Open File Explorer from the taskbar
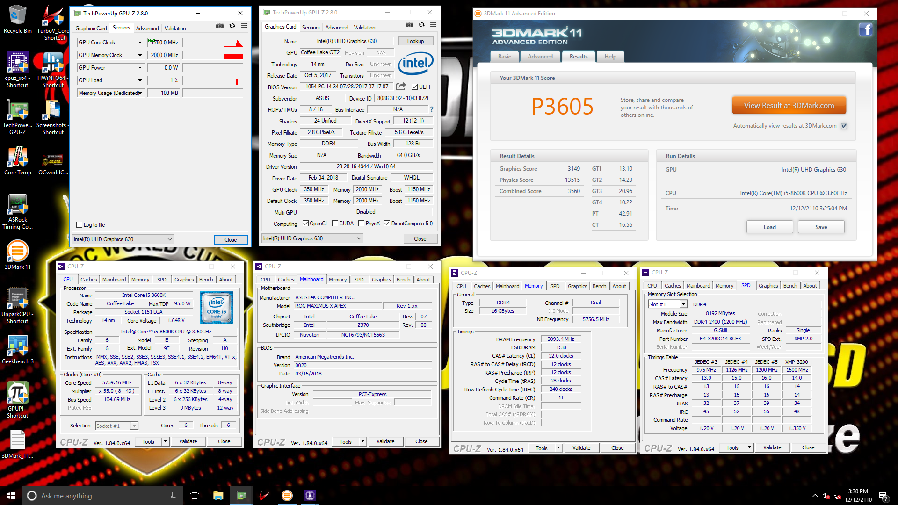This screenshot has width=898, height=505. (218, 496)
